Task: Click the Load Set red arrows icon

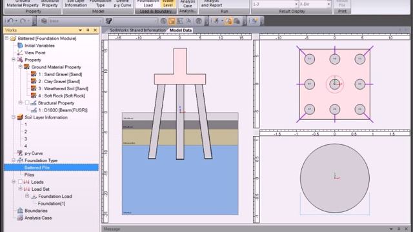Action: click(x=27, y=189)
